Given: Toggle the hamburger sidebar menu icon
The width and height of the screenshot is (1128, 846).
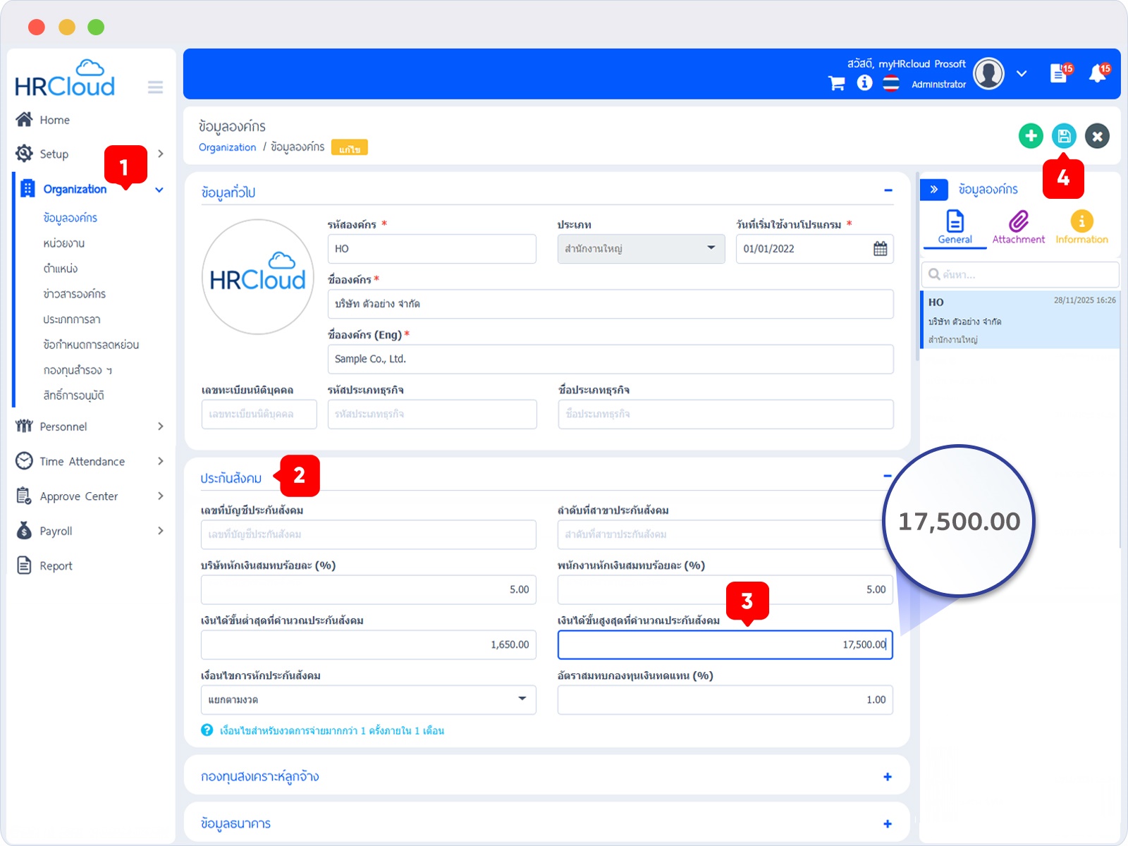Looking at the screenshot, I should tap(155, 87).
